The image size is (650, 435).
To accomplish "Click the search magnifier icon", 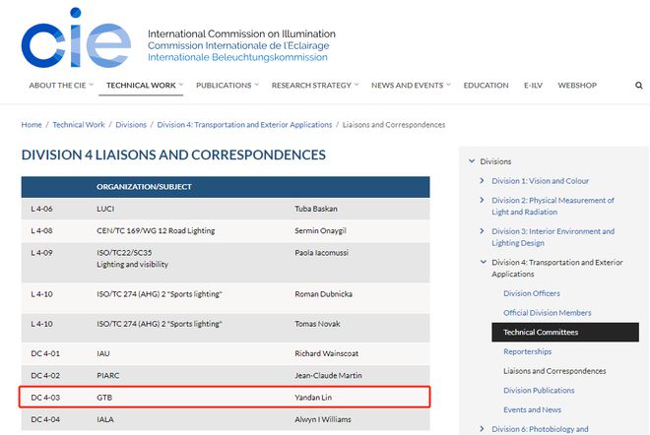I will (x=639, y=86).
